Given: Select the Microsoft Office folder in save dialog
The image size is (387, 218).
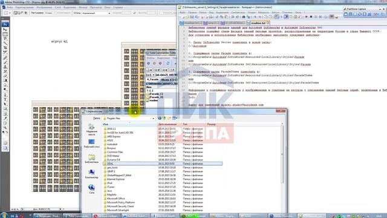Looking at the screenshot, I should pyautogui.click(x=115, y=199).
